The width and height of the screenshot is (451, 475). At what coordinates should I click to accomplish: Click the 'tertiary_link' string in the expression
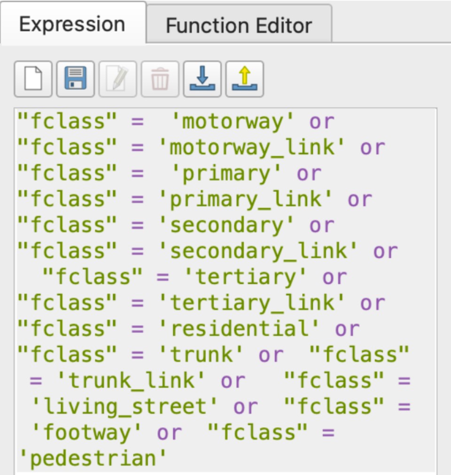pos(252,303)
